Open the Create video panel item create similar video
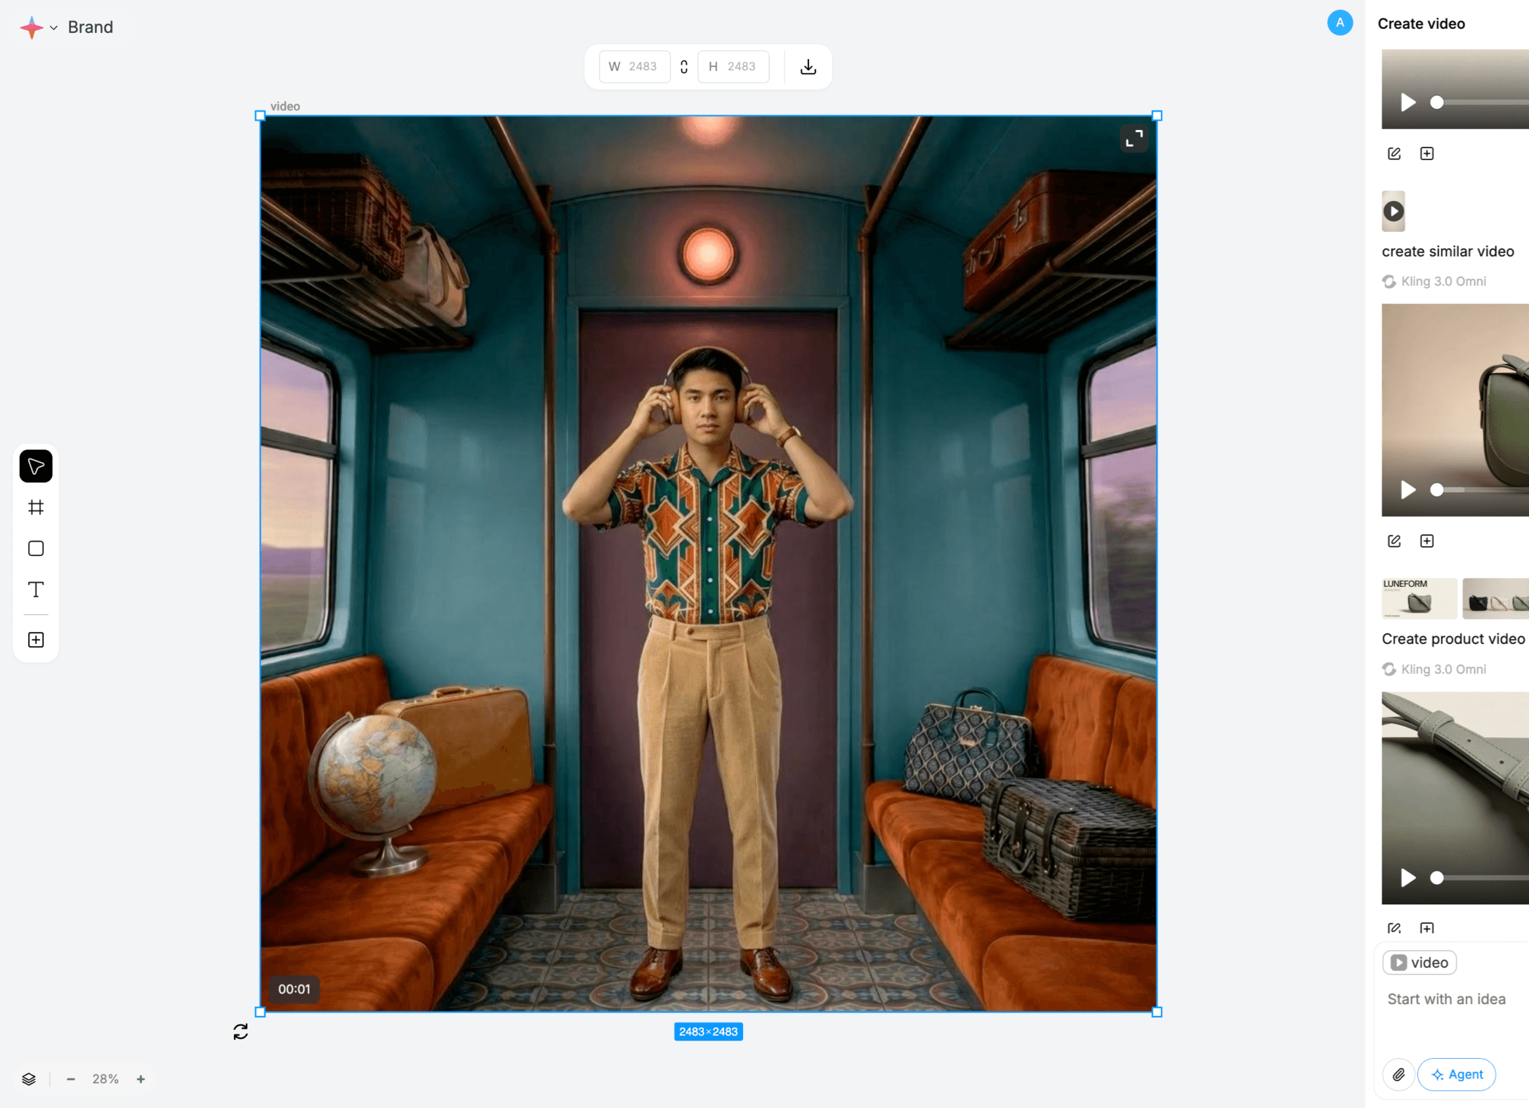The width and height of the screenshot is (1529, 1108). 1448,251
